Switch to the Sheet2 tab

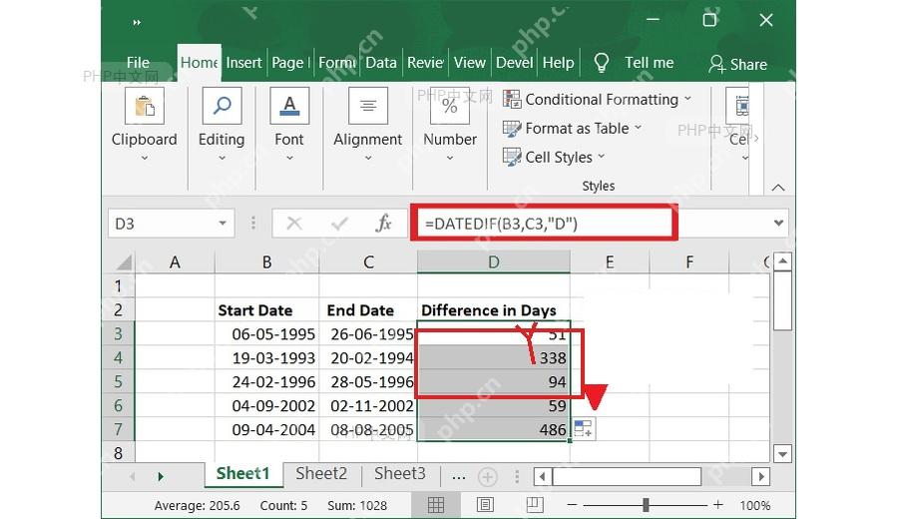[x=321, y=474]
